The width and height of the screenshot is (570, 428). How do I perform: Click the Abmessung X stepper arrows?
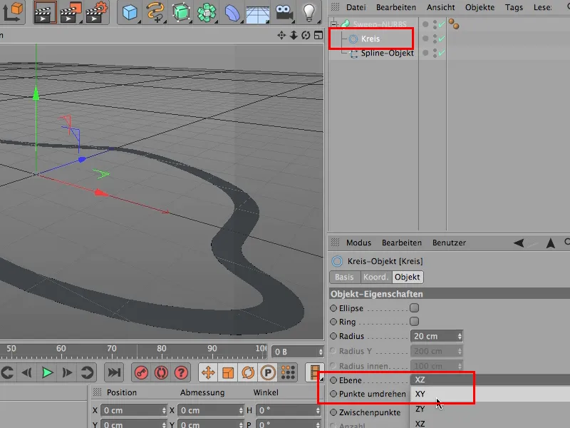click(x=241, y=411)
